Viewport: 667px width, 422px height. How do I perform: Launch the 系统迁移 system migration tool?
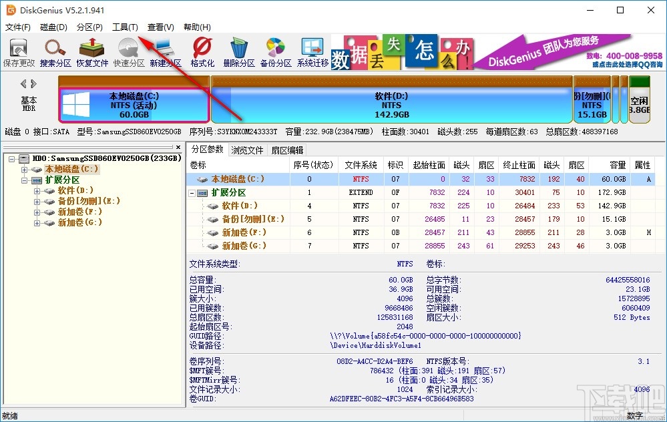point(312,52)
